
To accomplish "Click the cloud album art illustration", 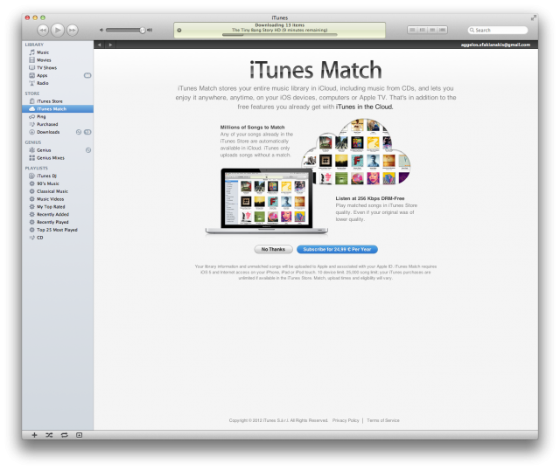I will [356, 152].
